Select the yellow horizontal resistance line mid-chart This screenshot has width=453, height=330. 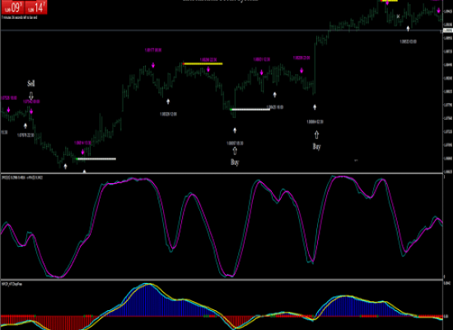(203, 64)
